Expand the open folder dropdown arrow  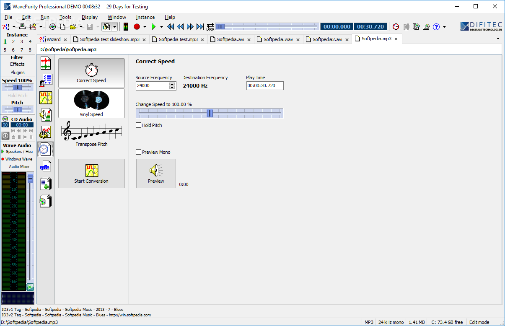point(81,27)
